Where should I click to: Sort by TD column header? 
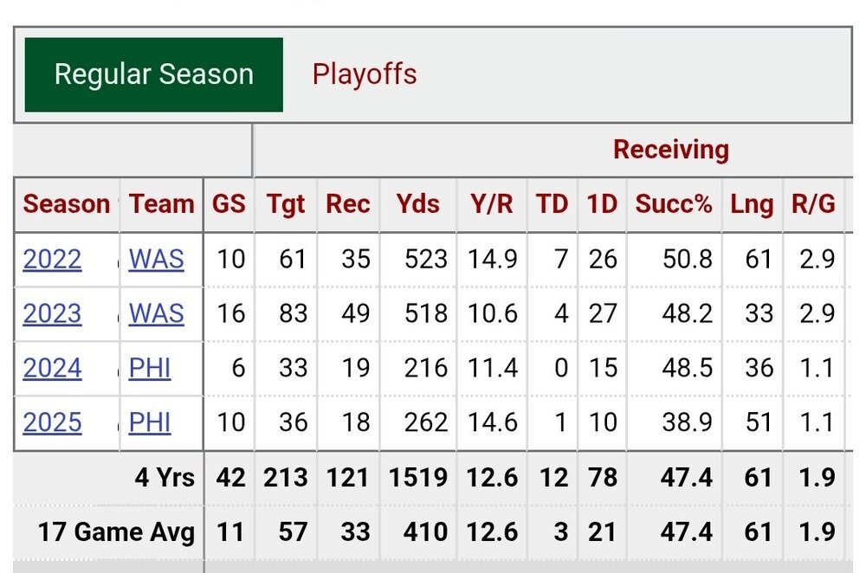click(552, 204)
